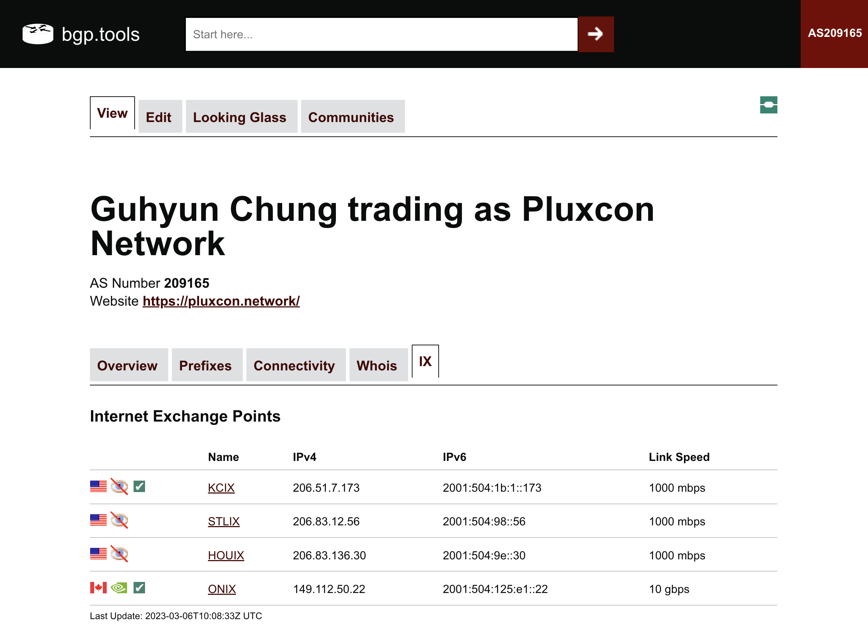This screenshot has width=868, height=627.
Task: Select the IX tab
Action: (425, 361)
